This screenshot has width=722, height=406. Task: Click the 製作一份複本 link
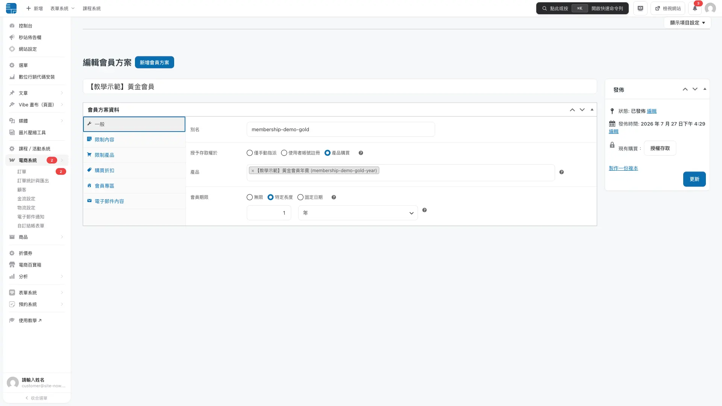[623, 168]
